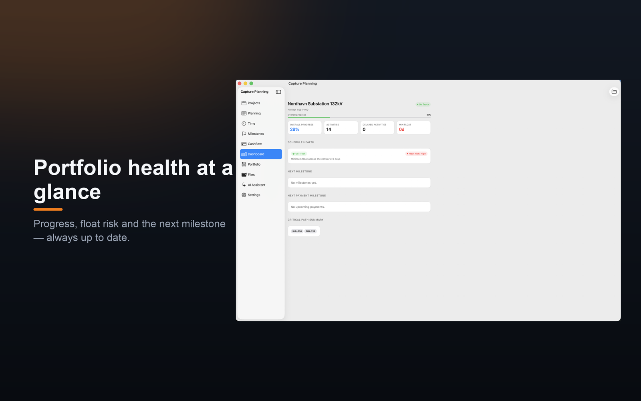Open the Planning section icon
641x401 pixels.
(244, 113)
